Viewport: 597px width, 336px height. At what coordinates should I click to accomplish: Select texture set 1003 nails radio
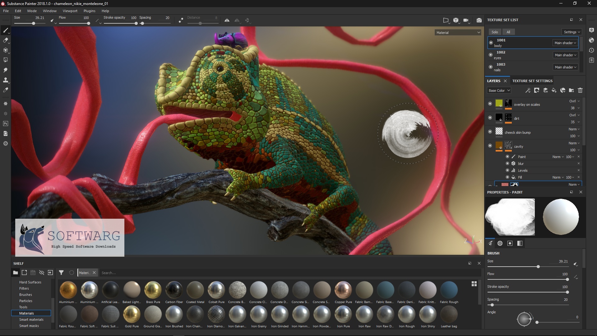click(491, 67)
